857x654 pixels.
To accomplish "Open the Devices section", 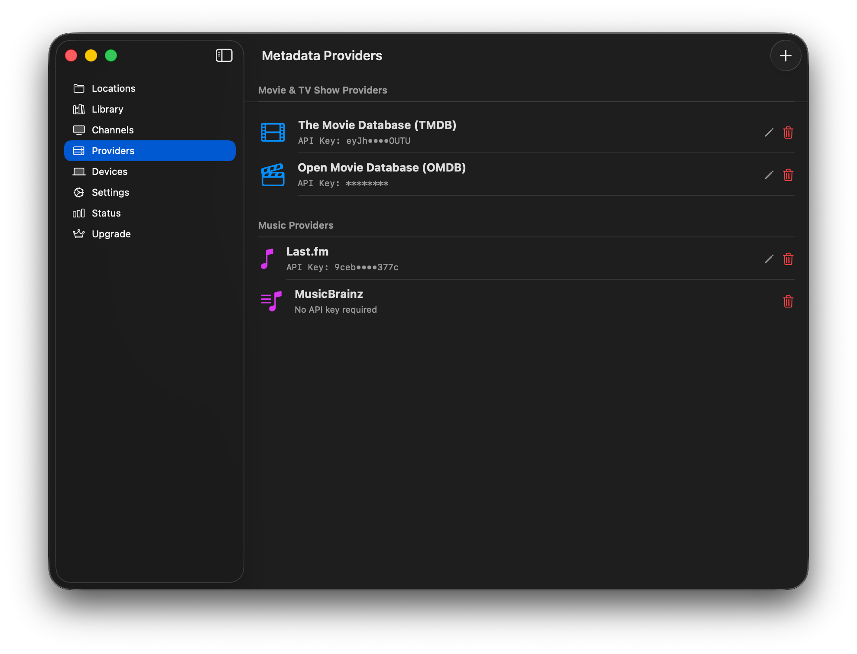I will pos(110,172).
